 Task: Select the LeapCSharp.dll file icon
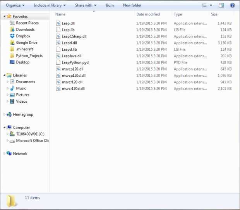[x=58, y=36]
